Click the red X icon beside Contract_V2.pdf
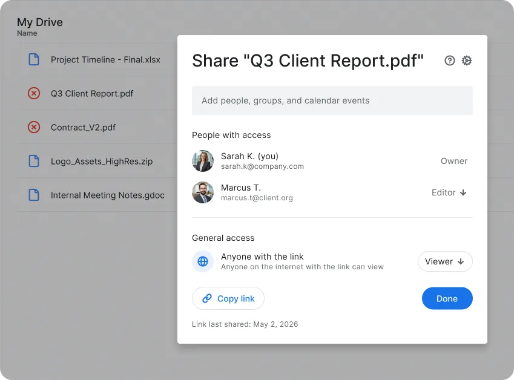This screenshot has width=514, height=380. (34, 127)
